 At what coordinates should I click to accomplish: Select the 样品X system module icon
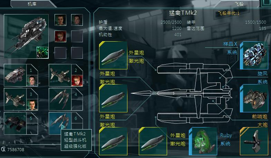tap(254, 55)
